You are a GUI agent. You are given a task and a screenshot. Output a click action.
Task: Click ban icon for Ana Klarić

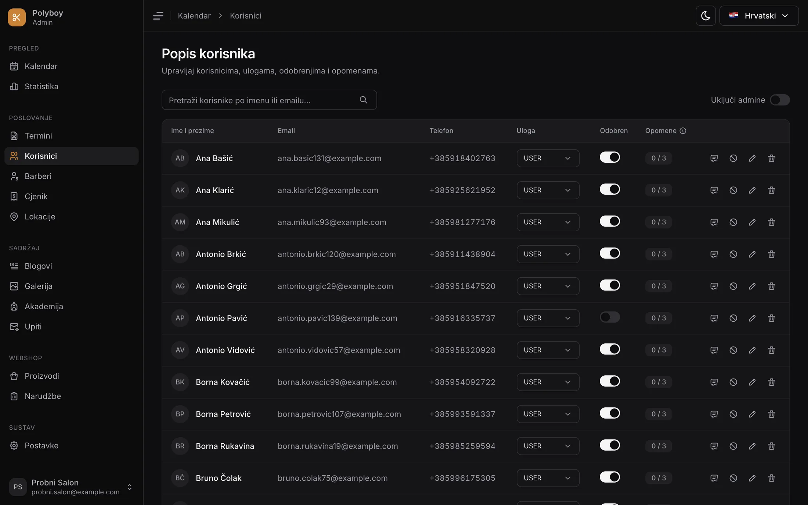coord(733,190)
